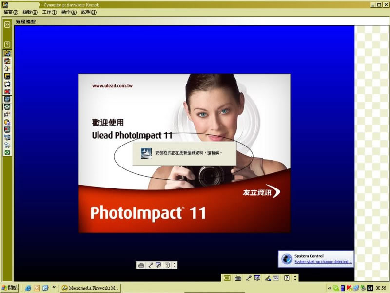The image size is (390, 293).
Task: Click the dark four-arrow full screen icon
Action: pyautogui.click(x=7, y=107)
